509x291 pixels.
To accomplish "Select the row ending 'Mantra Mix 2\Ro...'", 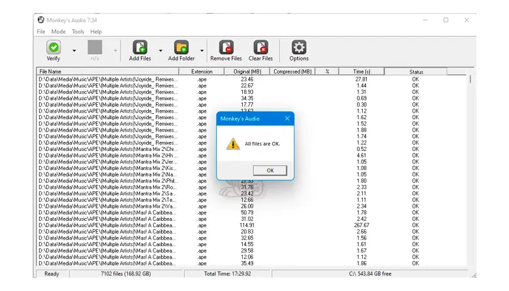I will coord(252,187).
